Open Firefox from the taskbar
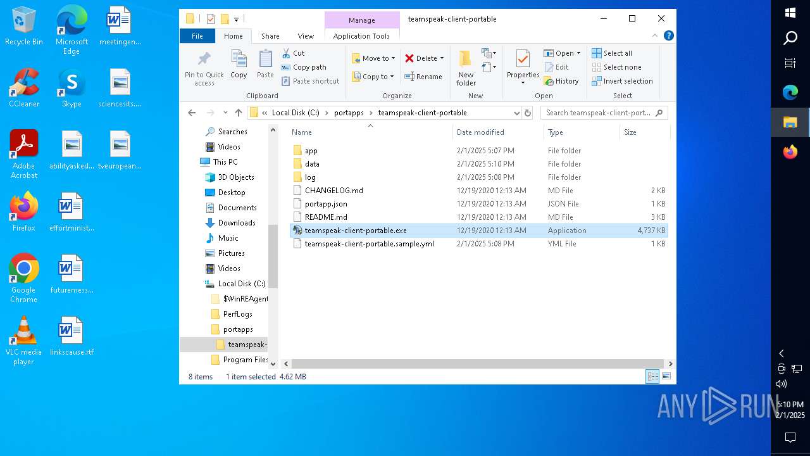810x456 pixels. pos(790,152)
